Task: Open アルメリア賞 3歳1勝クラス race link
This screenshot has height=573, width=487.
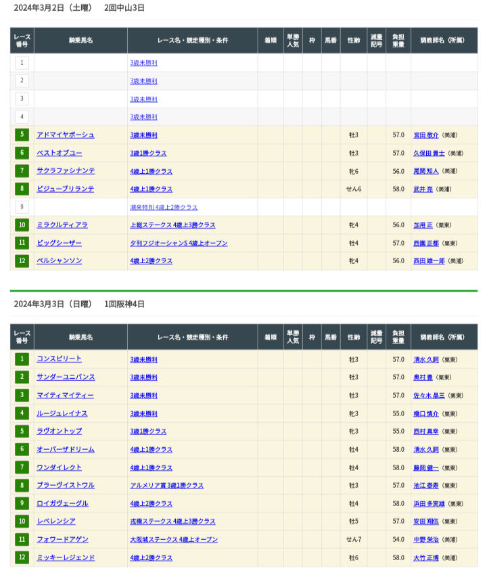Action: (x=166, y=485)
